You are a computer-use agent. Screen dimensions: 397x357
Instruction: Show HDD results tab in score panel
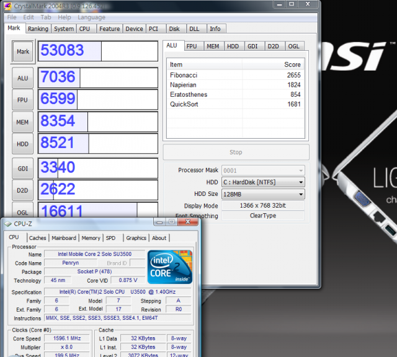pyautogui.click(x=233, y=46)
